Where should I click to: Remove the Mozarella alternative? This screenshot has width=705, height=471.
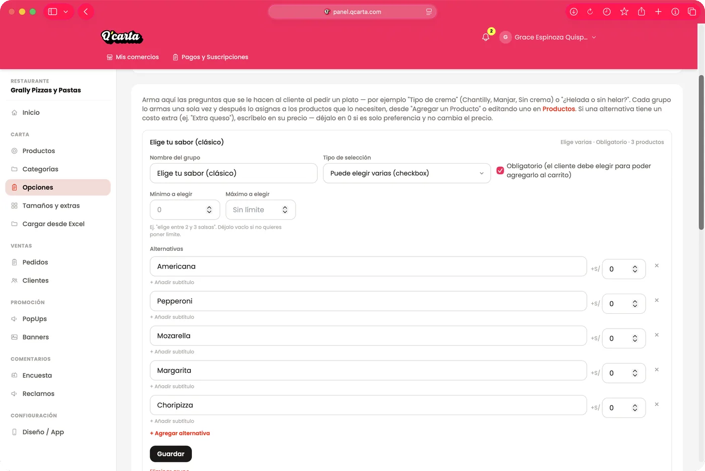657,335
